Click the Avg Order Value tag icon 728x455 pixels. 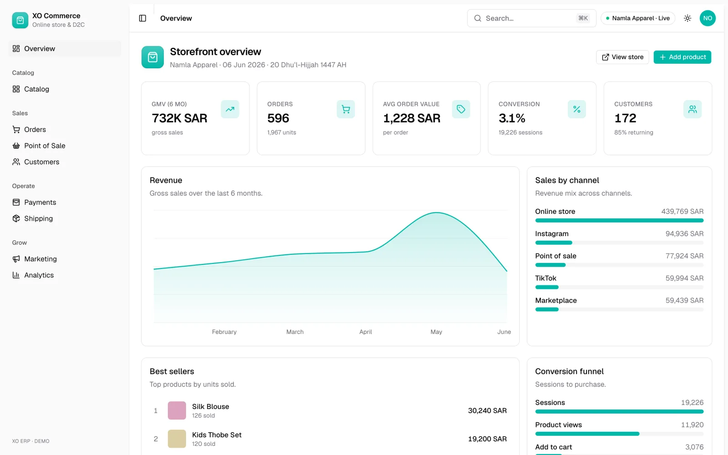(461, 109)
